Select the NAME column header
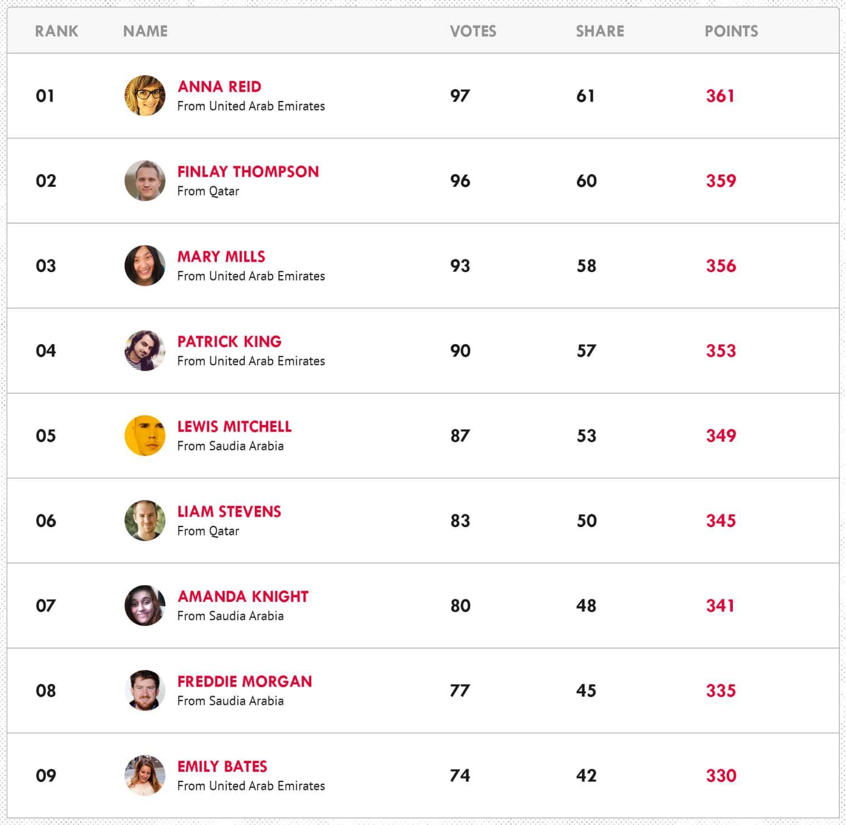The image size is (846, 825). pos(145,31)
